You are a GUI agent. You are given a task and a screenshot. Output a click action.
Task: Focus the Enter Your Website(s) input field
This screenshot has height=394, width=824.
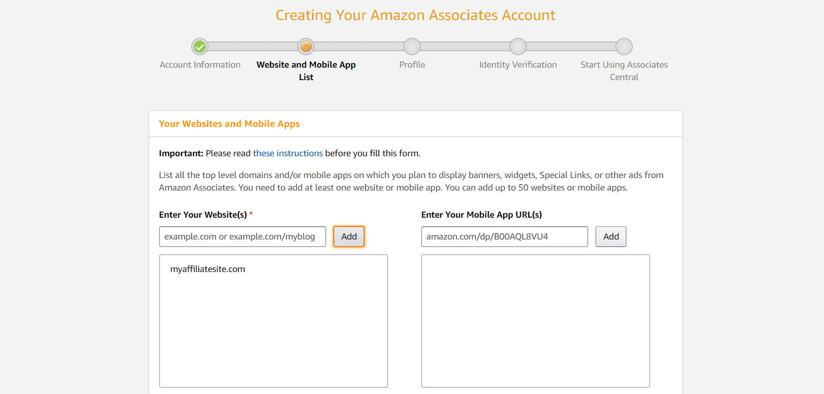click(x=242, y=236)
